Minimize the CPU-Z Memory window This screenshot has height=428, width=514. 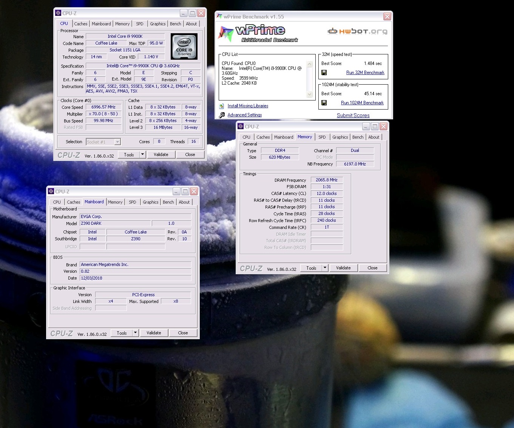click(x=366, y=126)
